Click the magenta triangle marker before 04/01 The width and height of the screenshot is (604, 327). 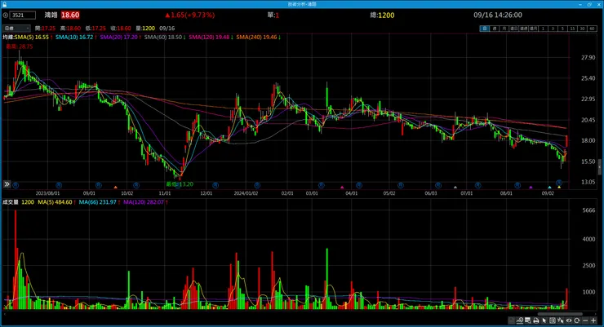(342, 188)
